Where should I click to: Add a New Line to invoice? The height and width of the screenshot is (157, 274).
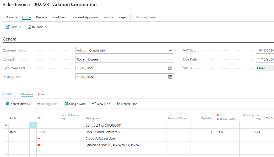pos(101,104)
